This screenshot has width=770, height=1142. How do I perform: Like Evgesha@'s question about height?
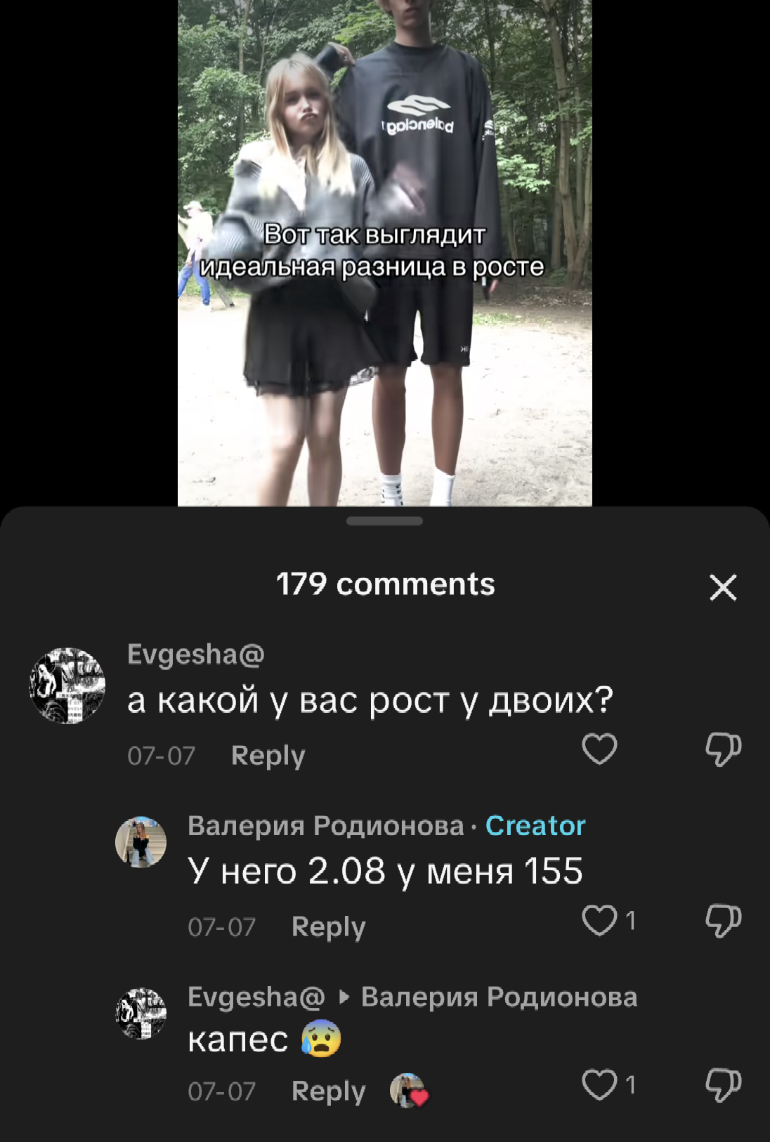(599, 749)
